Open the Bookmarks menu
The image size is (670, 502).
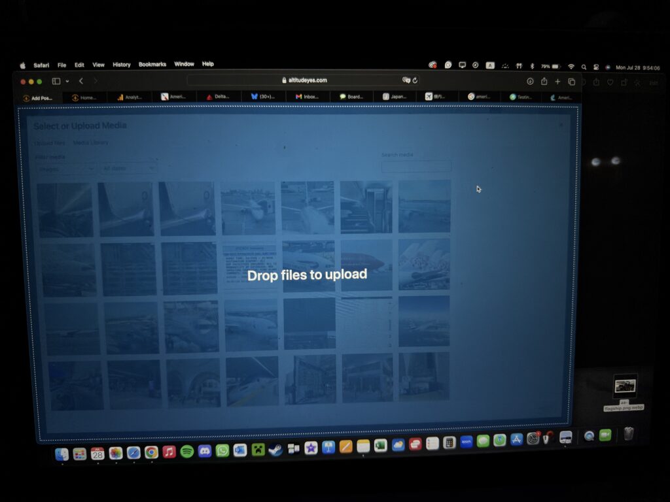[x=152, y=65]
